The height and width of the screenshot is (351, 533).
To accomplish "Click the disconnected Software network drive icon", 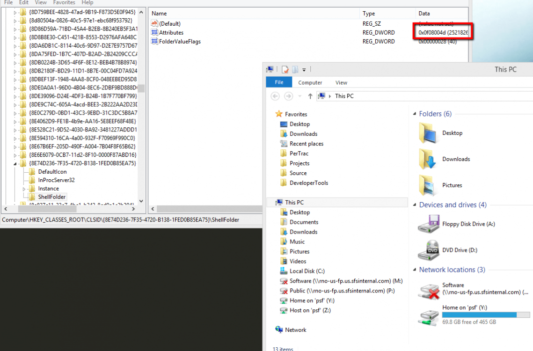I will coord(428,291).
